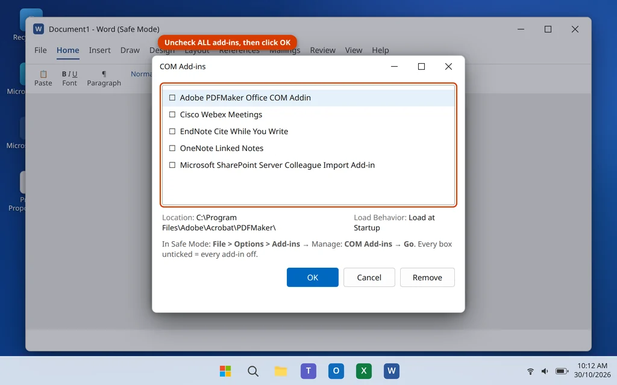Image resolution: width=617 pixels, height=385 pixels.
Task: Click Cancel in COM Add-ins dialog
Action: pyautogui.click(x=369, y=277)
